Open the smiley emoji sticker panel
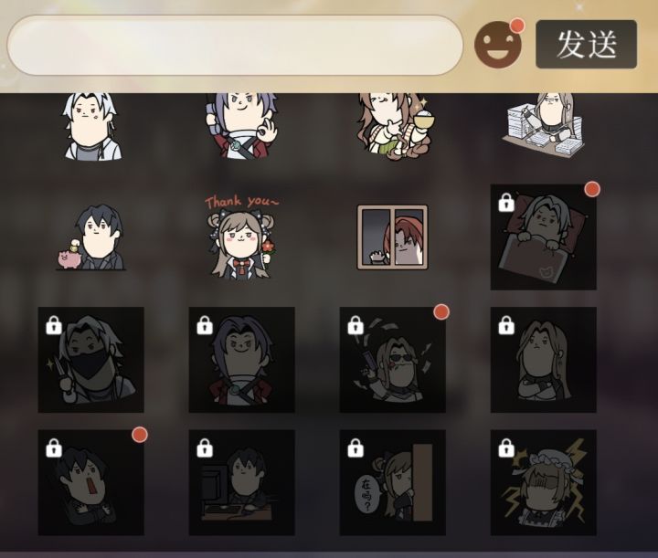This screenshot has height=558, width=658. click(498, 45)
